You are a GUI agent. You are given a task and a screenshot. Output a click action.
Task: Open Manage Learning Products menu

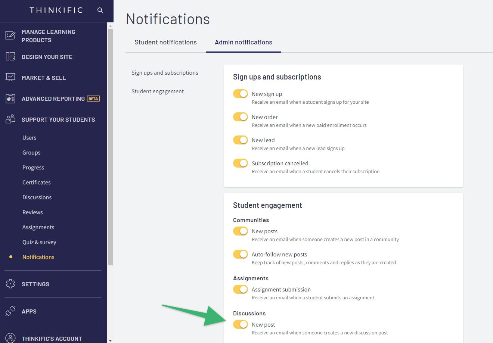tap(48, 36)
